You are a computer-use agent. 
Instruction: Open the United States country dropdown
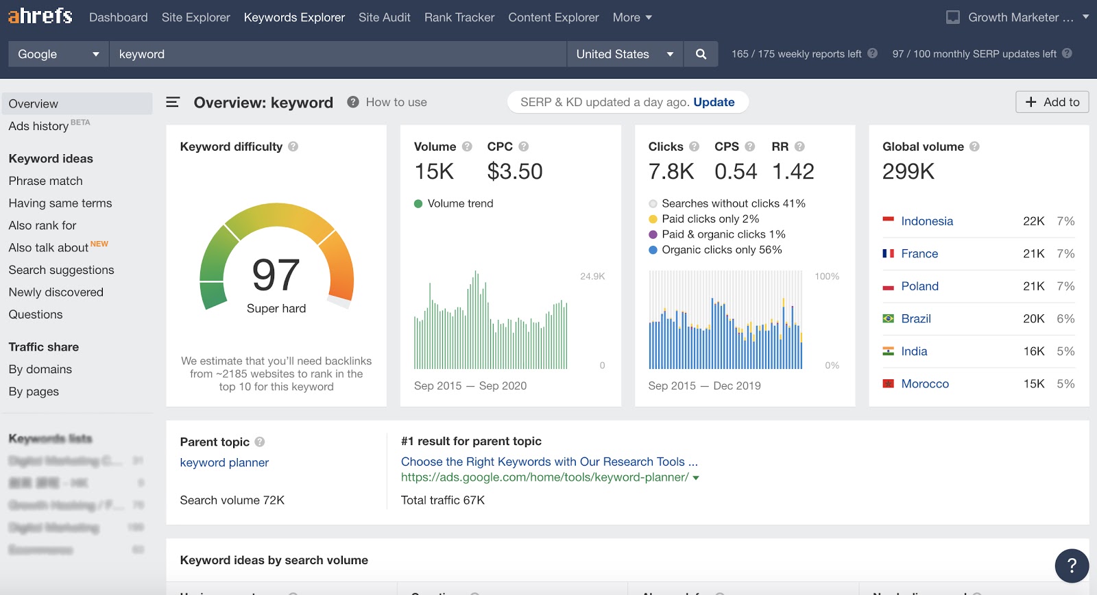[625, 54]
